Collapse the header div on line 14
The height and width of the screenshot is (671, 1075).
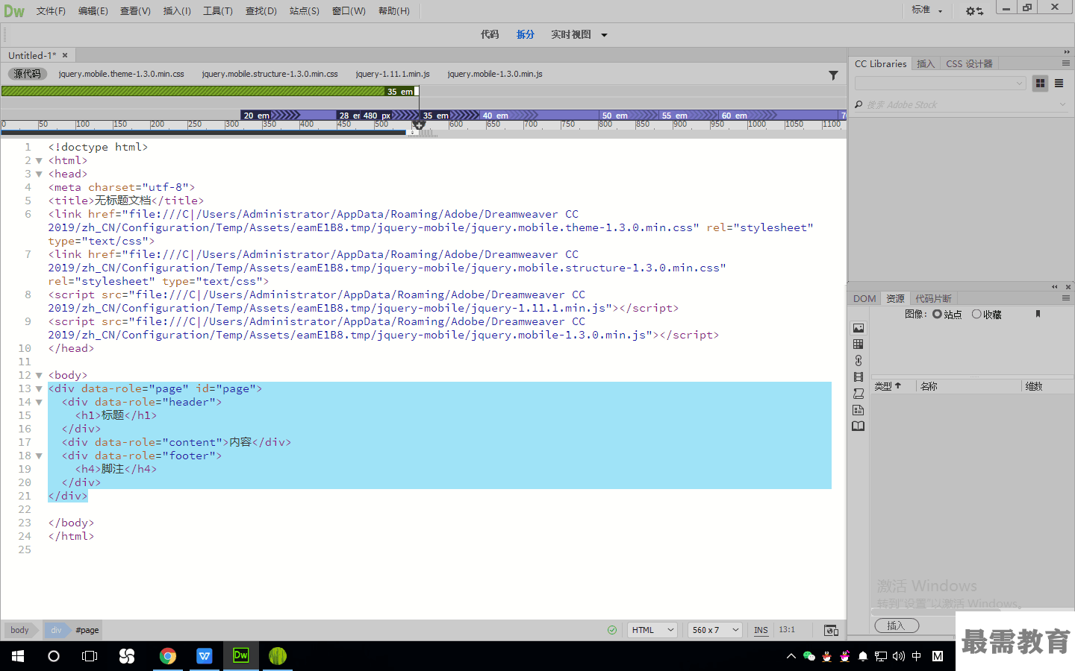(x=39, y=403)
